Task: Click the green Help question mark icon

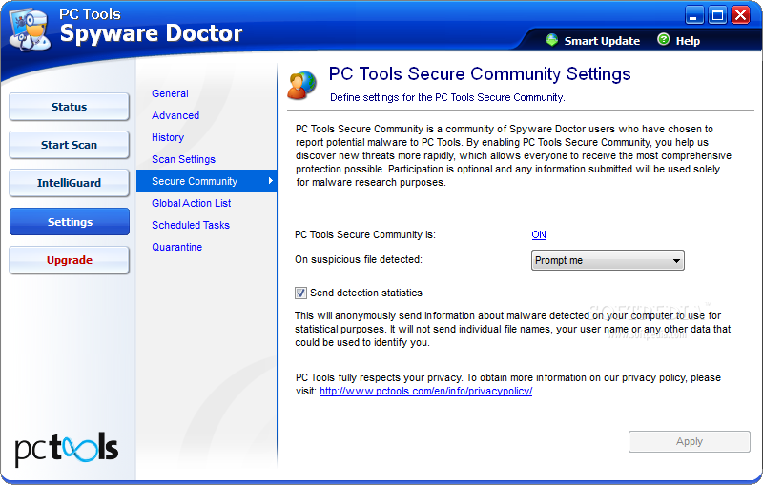Action: point(663,39)
